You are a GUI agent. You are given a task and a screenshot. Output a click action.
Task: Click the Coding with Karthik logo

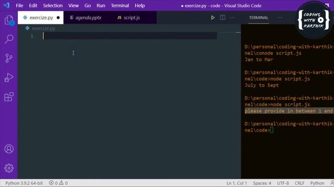click(314, 20)
